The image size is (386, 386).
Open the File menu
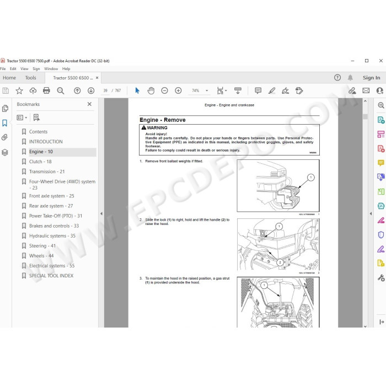point(3,69)
